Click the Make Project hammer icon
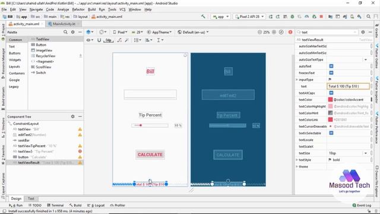This screenshot has width=380, height=214. (x=203, y=17)
